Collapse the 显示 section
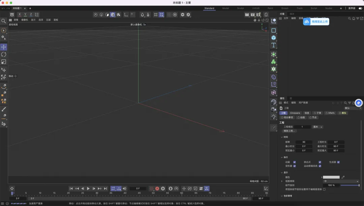Image resolution: width=364 pixels, height=206 pixels. 282,173
